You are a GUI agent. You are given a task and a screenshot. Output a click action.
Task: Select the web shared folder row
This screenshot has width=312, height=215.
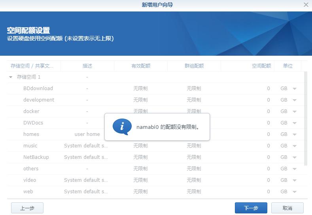(x=155, y=192)
